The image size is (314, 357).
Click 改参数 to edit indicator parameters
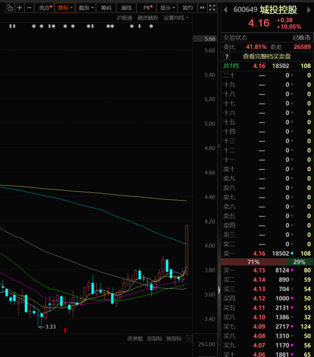(x=135, y=339)
